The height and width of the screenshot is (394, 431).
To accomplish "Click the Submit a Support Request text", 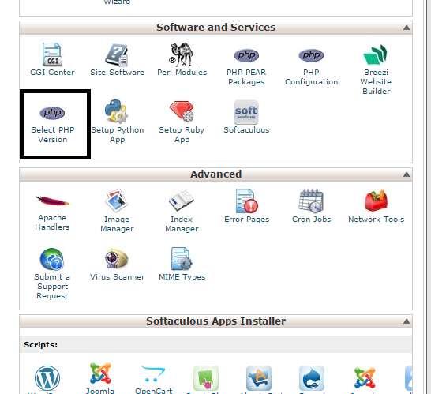I will 52,286.
